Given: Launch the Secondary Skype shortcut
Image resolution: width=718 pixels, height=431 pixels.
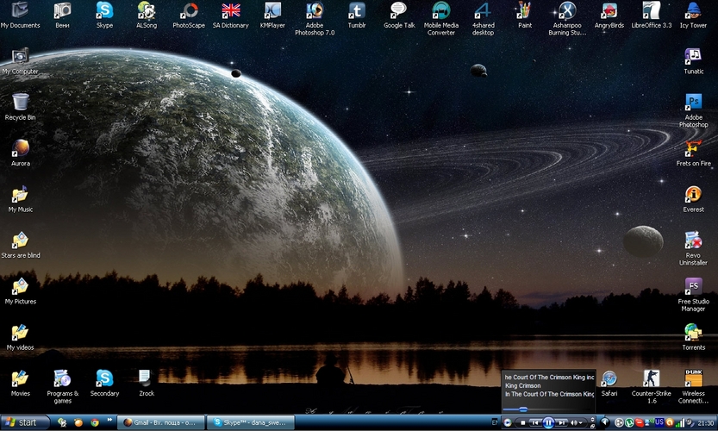Looking at the screenshot, I should click(x=104, y=383).
